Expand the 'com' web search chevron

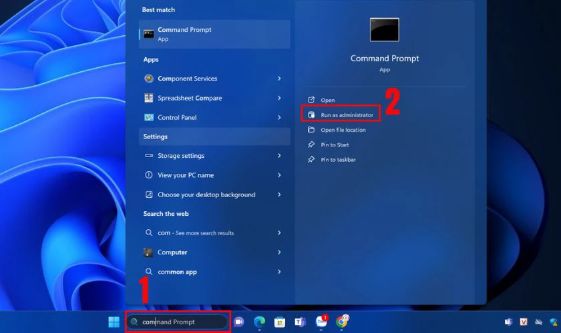click(x=279, y=232)
